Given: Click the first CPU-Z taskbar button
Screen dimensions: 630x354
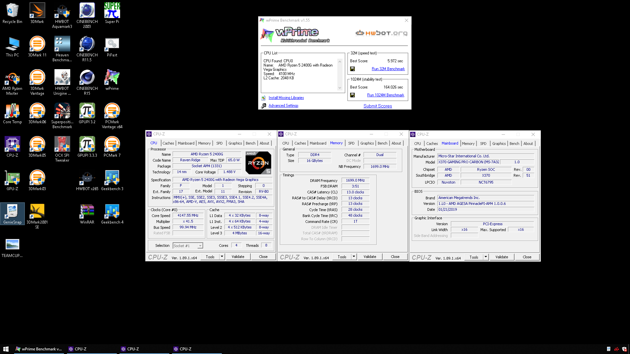Looking at the screenshot, I should coord(92,349).
